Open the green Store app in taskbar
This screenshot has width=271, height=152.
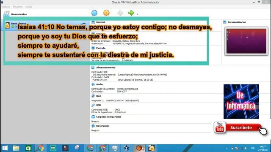(x=28, y=148)
